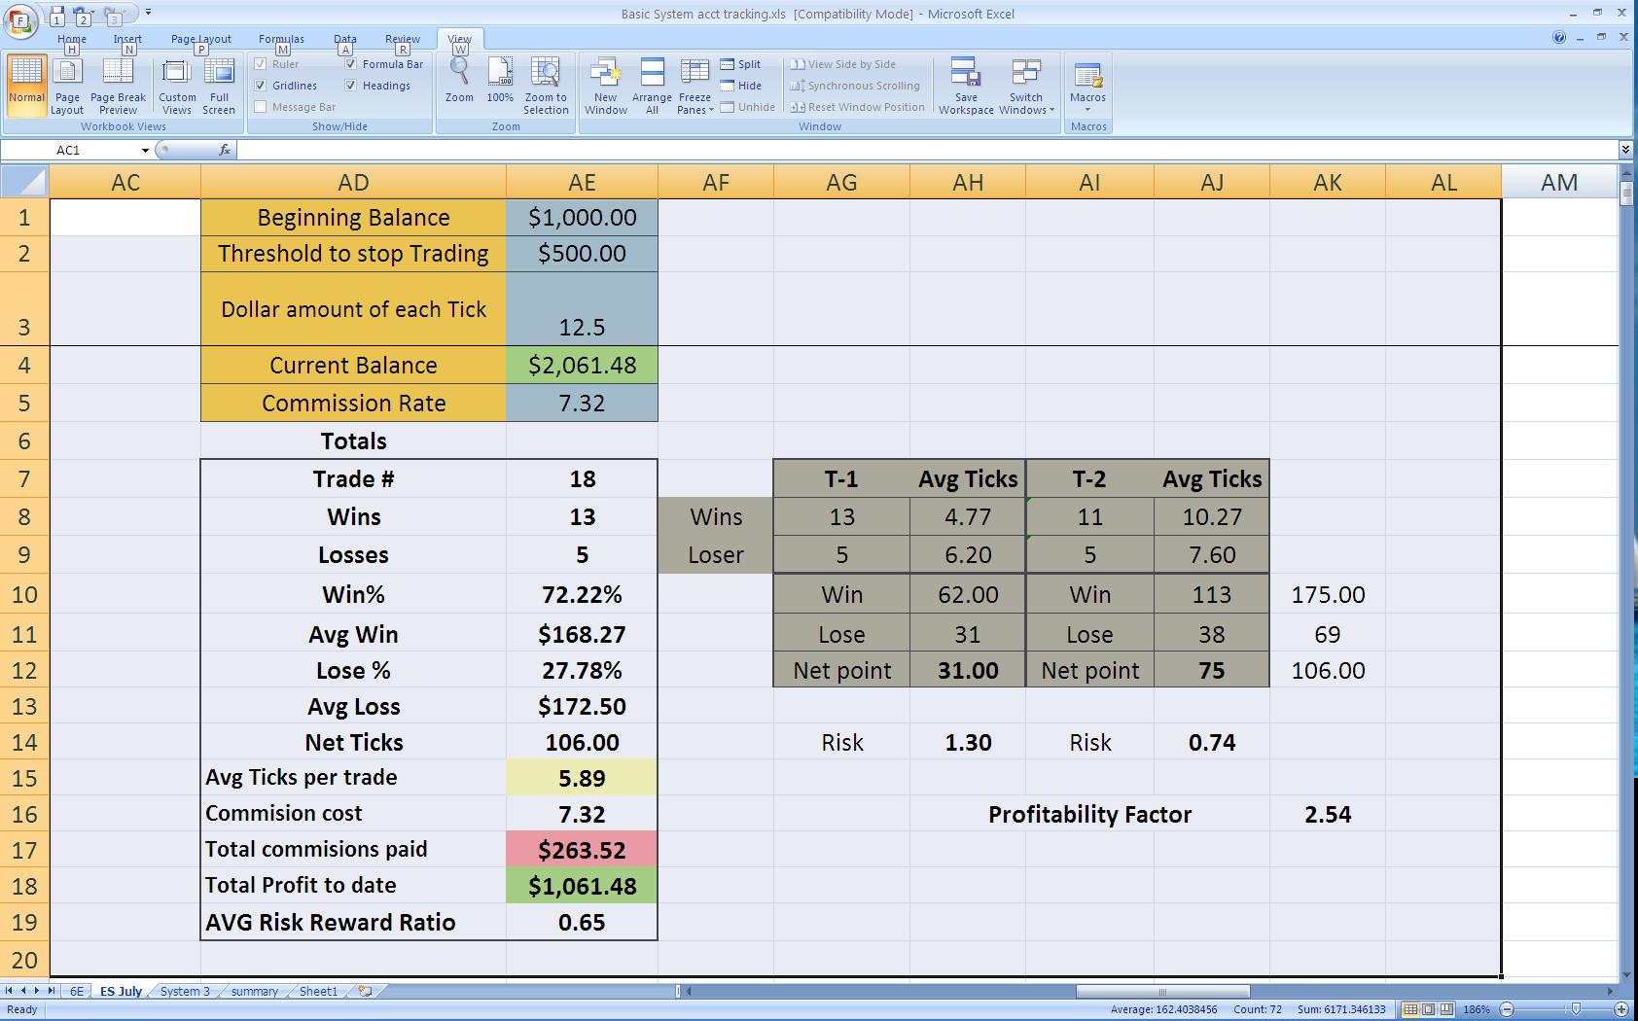Image resolution: width=1638 pixels, height=1021 pixels.
Task: Open the Formulas tab
Action: 281,40
